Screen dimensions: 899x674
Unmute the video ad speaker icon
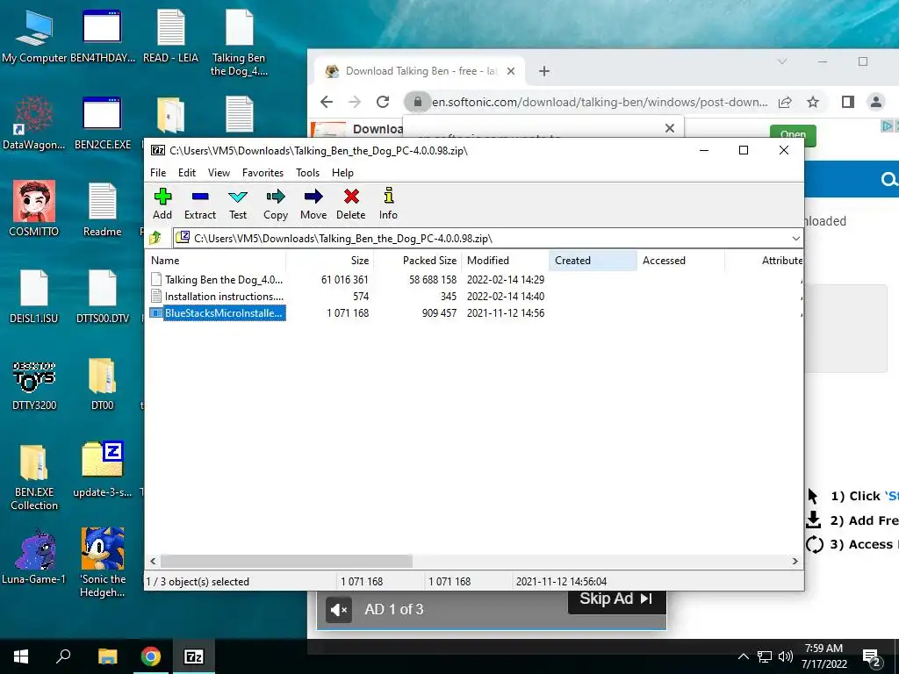[x=339, y=609]
